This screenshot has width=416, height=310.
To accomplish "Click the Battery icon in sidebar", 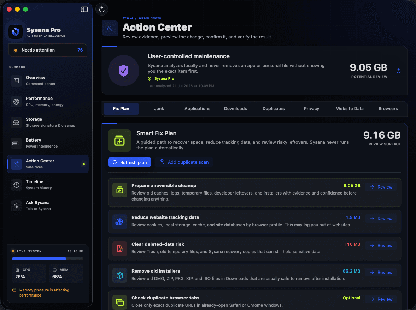I will pos(16,143).
